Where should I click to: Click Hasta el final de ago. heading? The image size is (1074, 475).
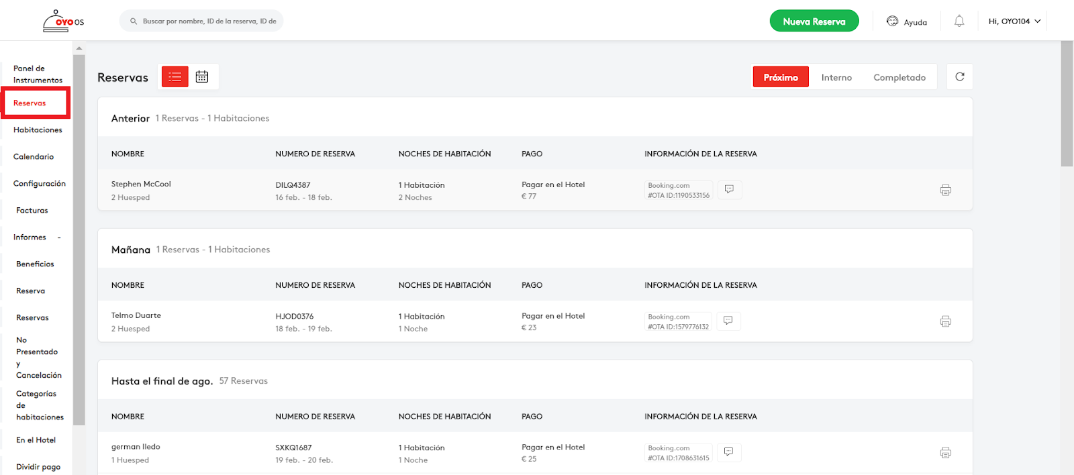coord(162,381)
